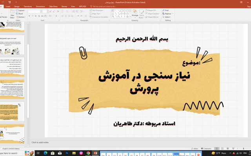Open Microsoft Edge from taskbar

pyautogui.click(x=45, y=153)
